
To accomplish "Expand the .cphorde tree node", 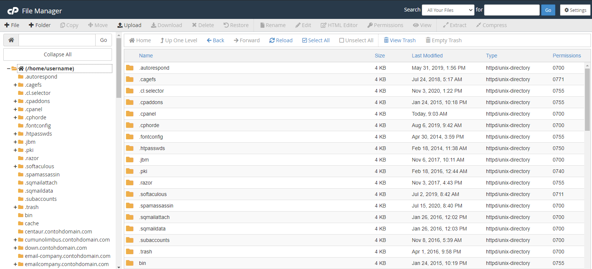I will pyautogui.click(x=15, y=117).
